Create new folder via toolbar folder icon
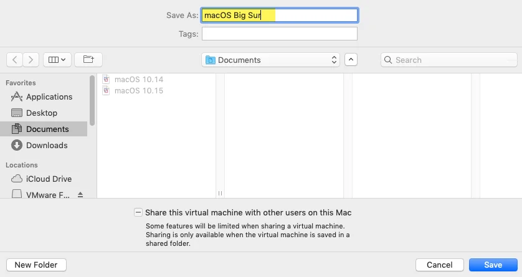The image size is (522, 277). point(88,60)
